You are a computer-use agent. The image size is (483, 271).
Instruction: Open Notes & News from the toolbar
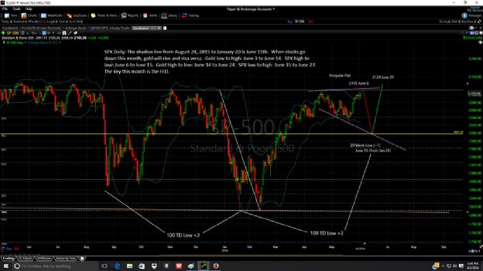tap(104, 16)
